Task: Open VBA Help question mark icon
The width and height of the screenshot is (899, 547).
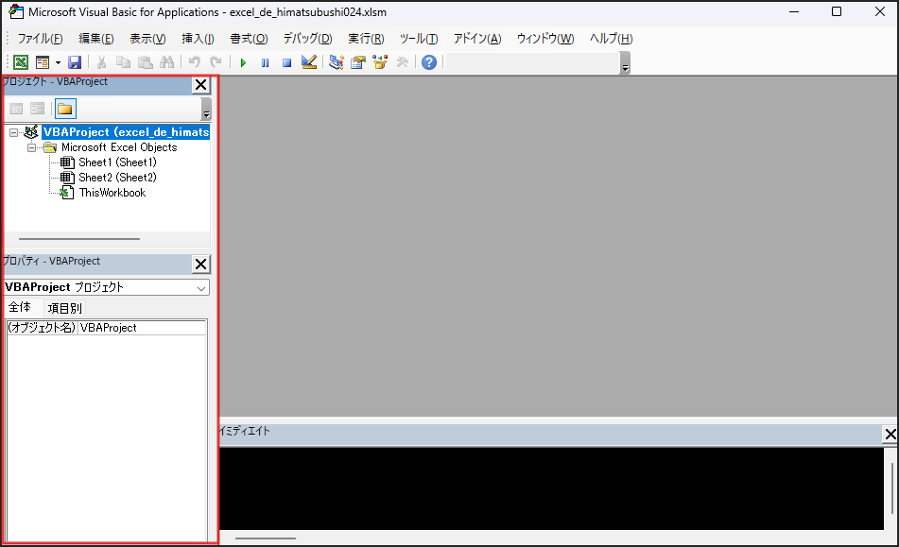Action: pos(429,62)
